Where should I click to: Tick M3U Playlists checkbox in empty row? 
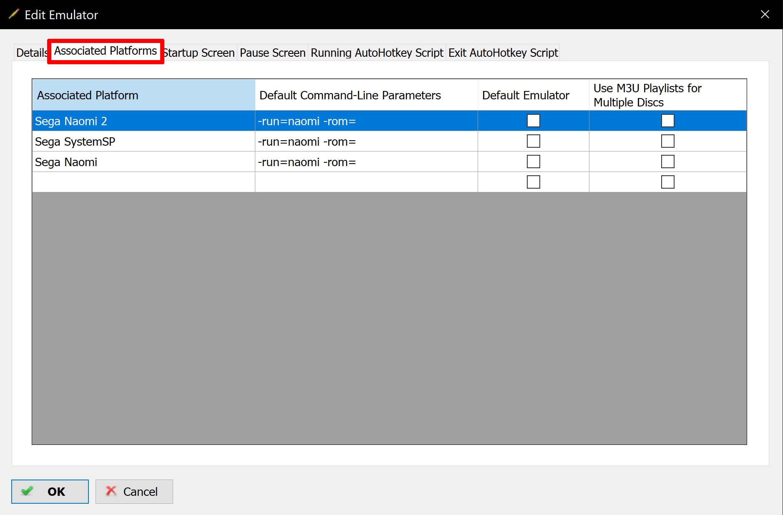pos(667,182)
